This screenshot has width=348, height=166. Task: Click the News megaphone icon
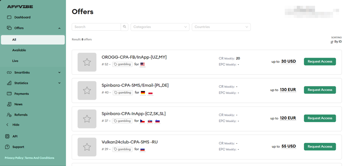click(9, 104)
